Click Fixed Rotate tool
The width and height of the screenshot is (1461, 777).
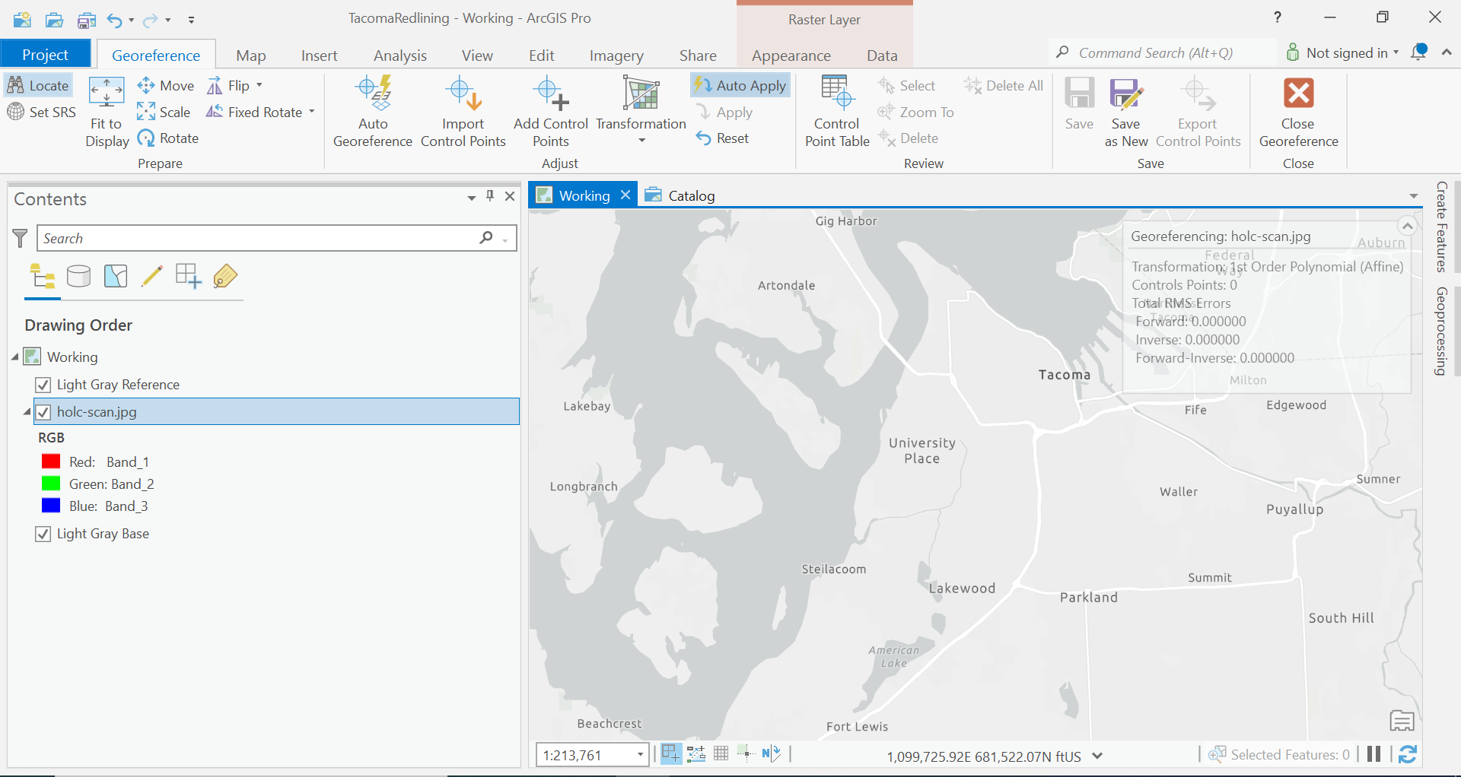coord(255,112)
